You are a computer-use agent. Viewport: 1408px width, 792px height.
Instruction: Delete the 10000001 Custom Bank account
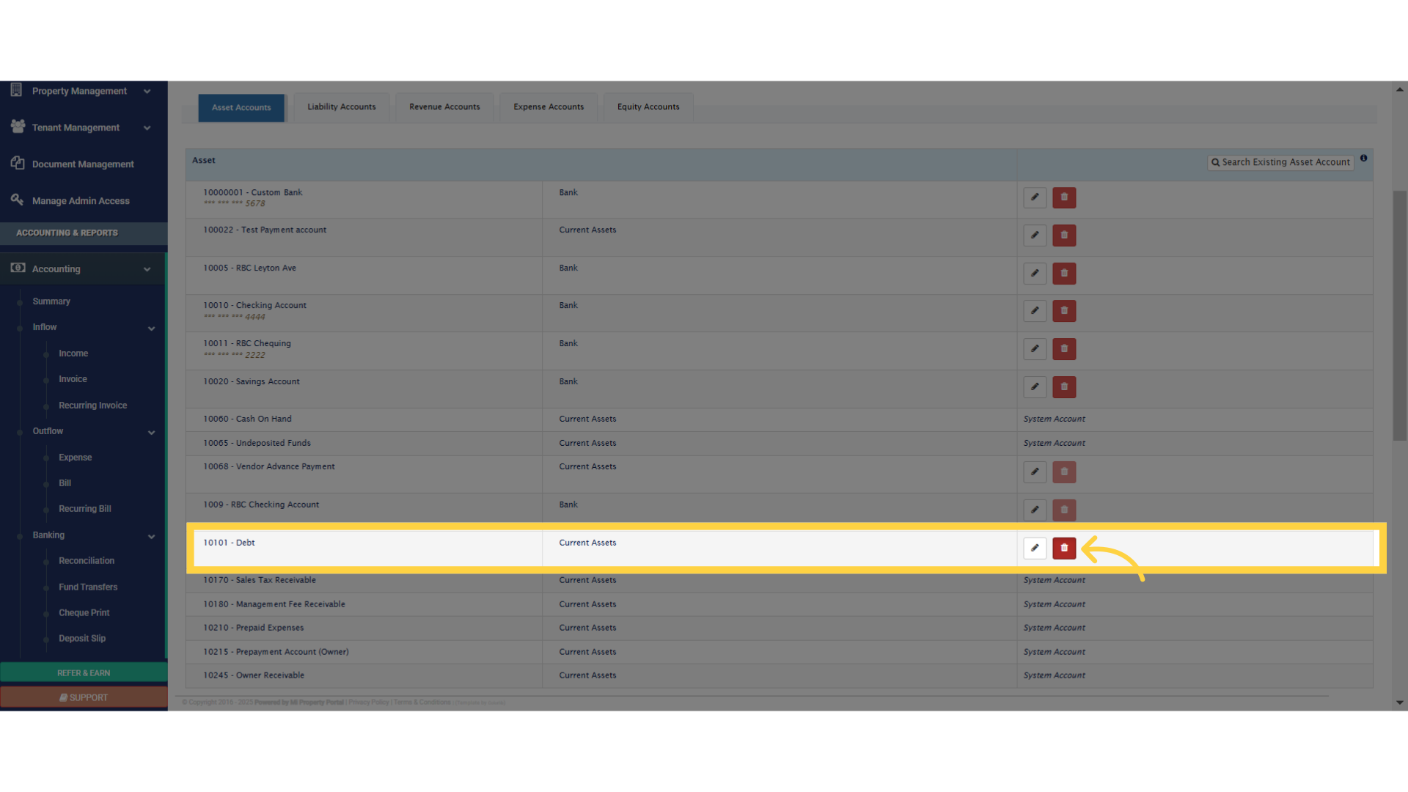point(1064,197)
